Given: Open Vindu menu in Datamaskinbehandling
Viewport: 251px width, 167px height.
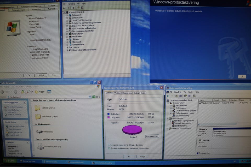Looking at the screenshot, I should coord(190,92).
